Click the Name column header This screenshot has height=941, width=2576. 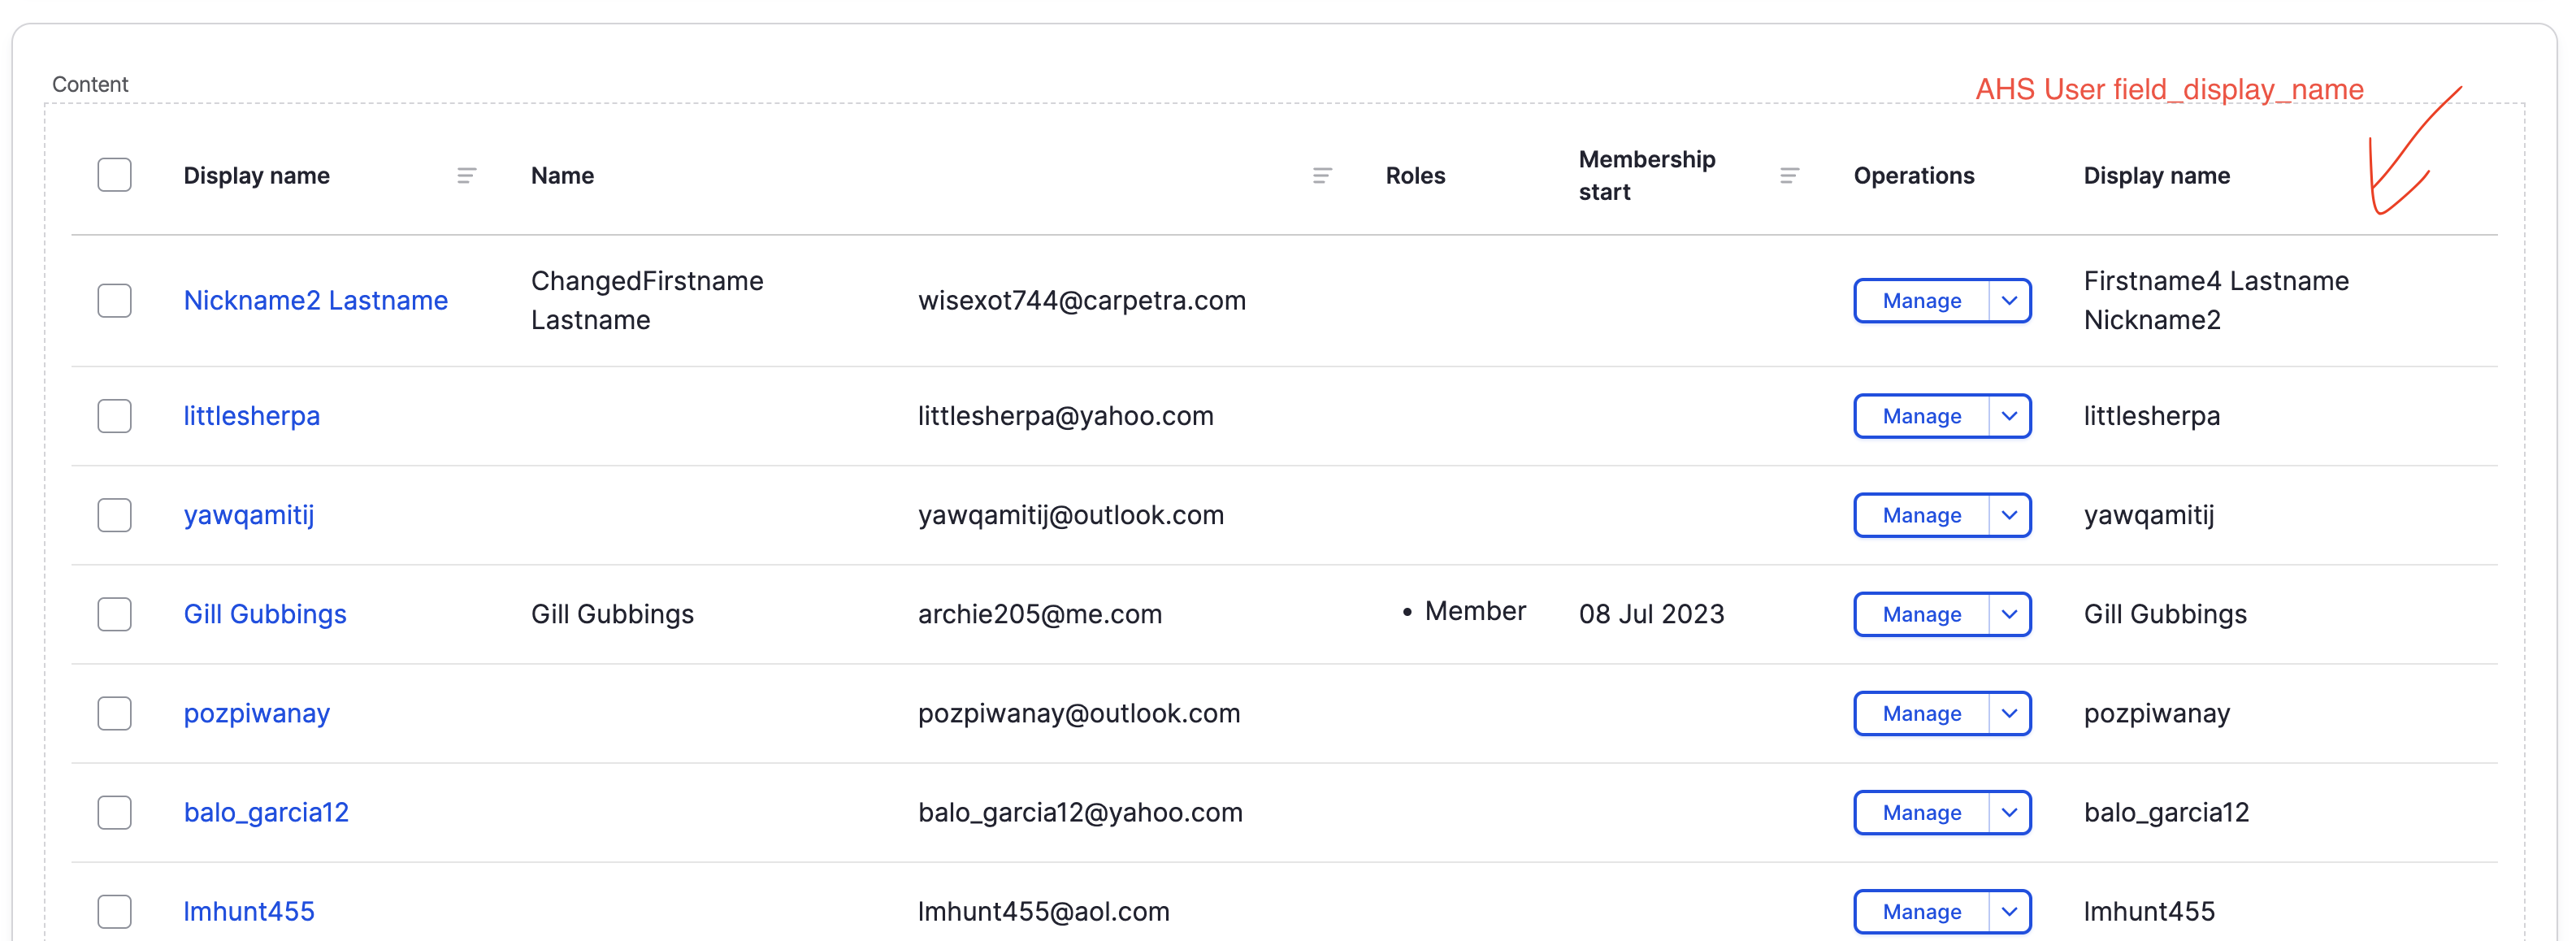562,176
